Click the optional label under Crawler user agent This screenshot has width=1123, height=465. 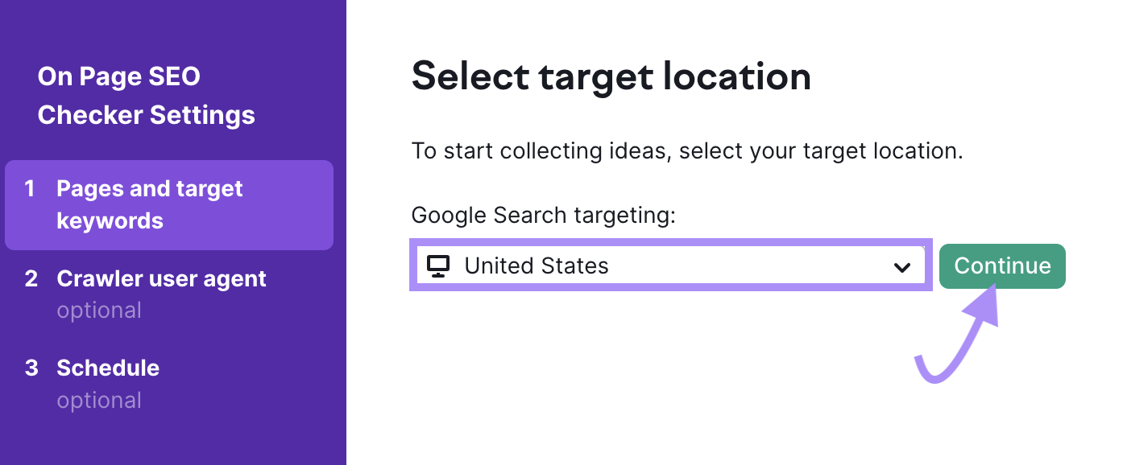coord(99,311)
